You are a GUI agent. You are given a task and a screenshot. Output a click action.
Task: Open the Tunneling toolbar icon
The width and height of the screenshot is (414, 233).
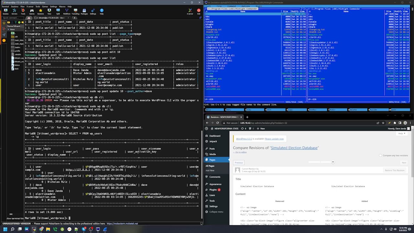75,12
